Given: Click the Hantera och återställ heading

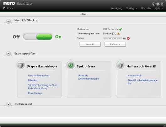Looking at the screenshot, I should tap(141, 66).
